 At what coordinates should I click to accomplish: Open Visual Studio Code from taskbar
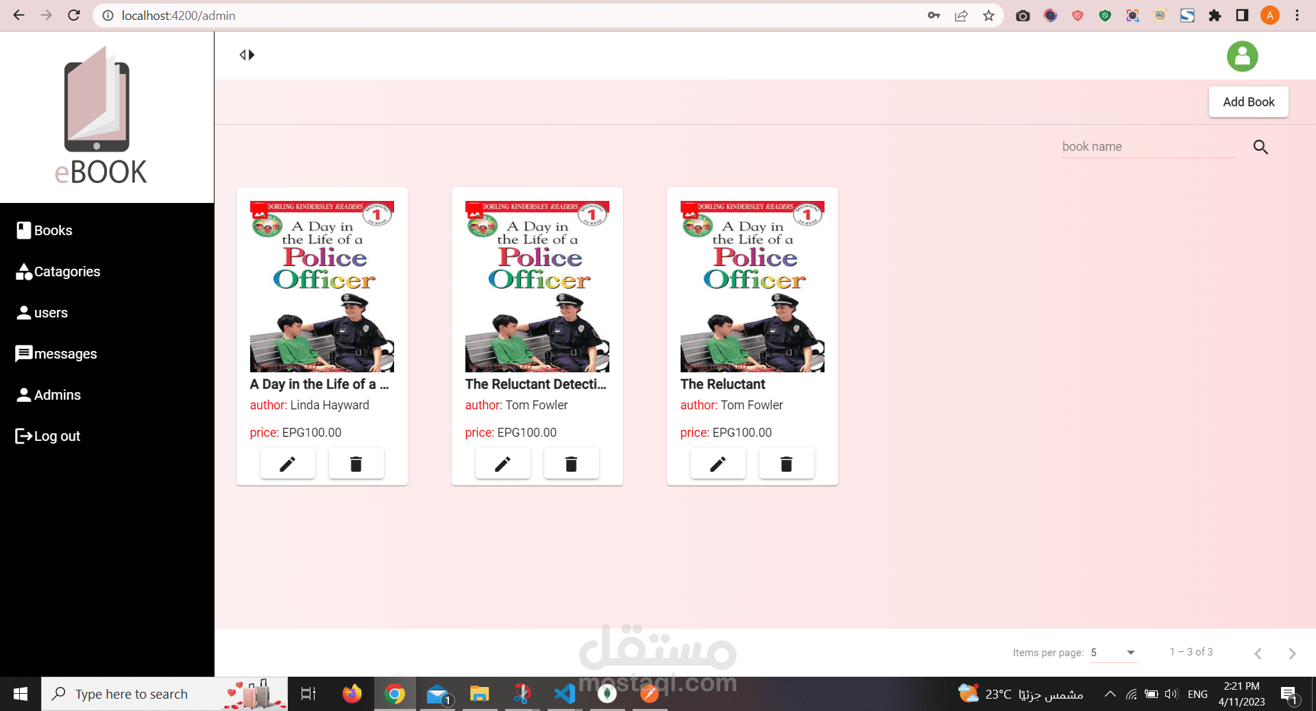(x=565, y=694)
